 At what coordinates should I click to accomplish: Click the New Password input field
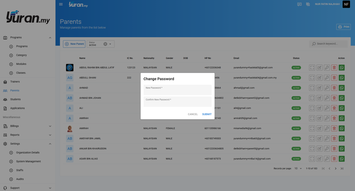[177, 90]
